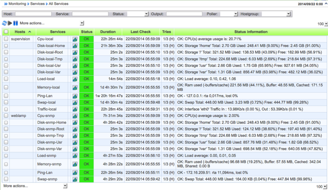Open graph icon for Cpu-local service

75,39
